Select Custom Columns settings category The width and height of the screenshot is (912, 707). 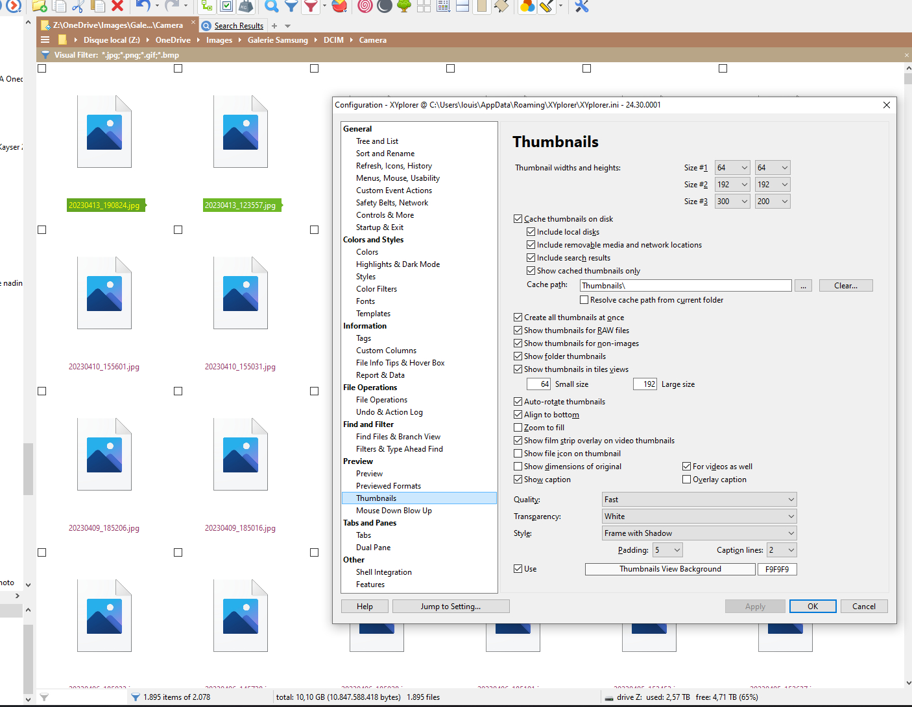[x=386, y=351]
